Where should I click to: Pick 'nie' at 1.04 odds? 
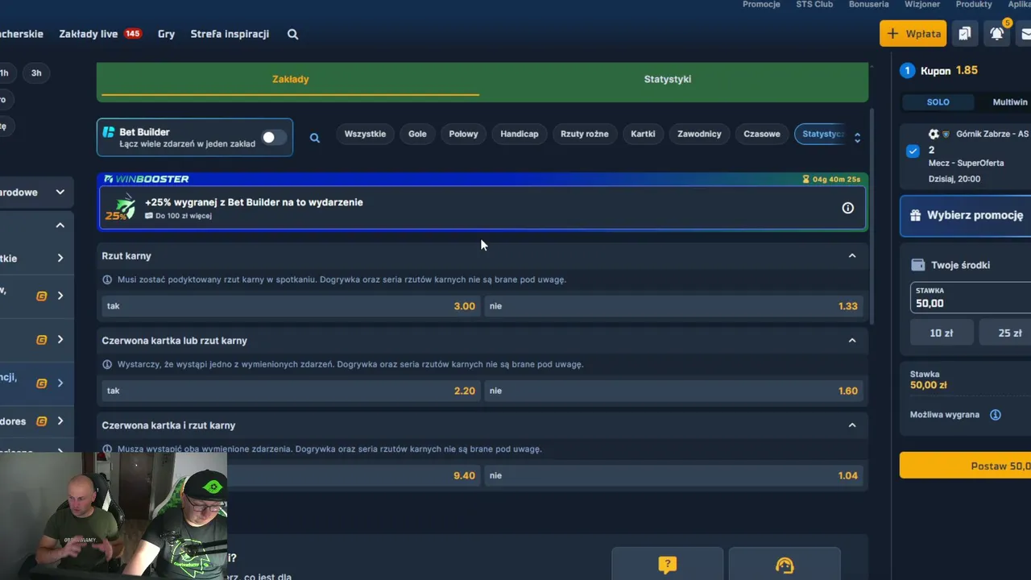[675, 475]
